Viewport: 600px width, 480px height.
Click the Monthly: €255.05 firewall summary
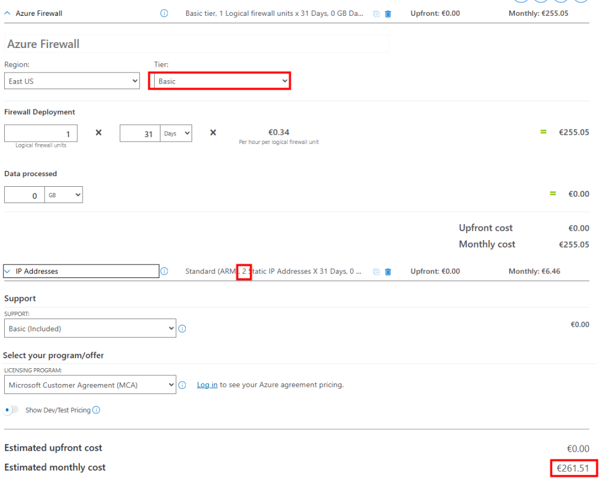tap(538, 13)
